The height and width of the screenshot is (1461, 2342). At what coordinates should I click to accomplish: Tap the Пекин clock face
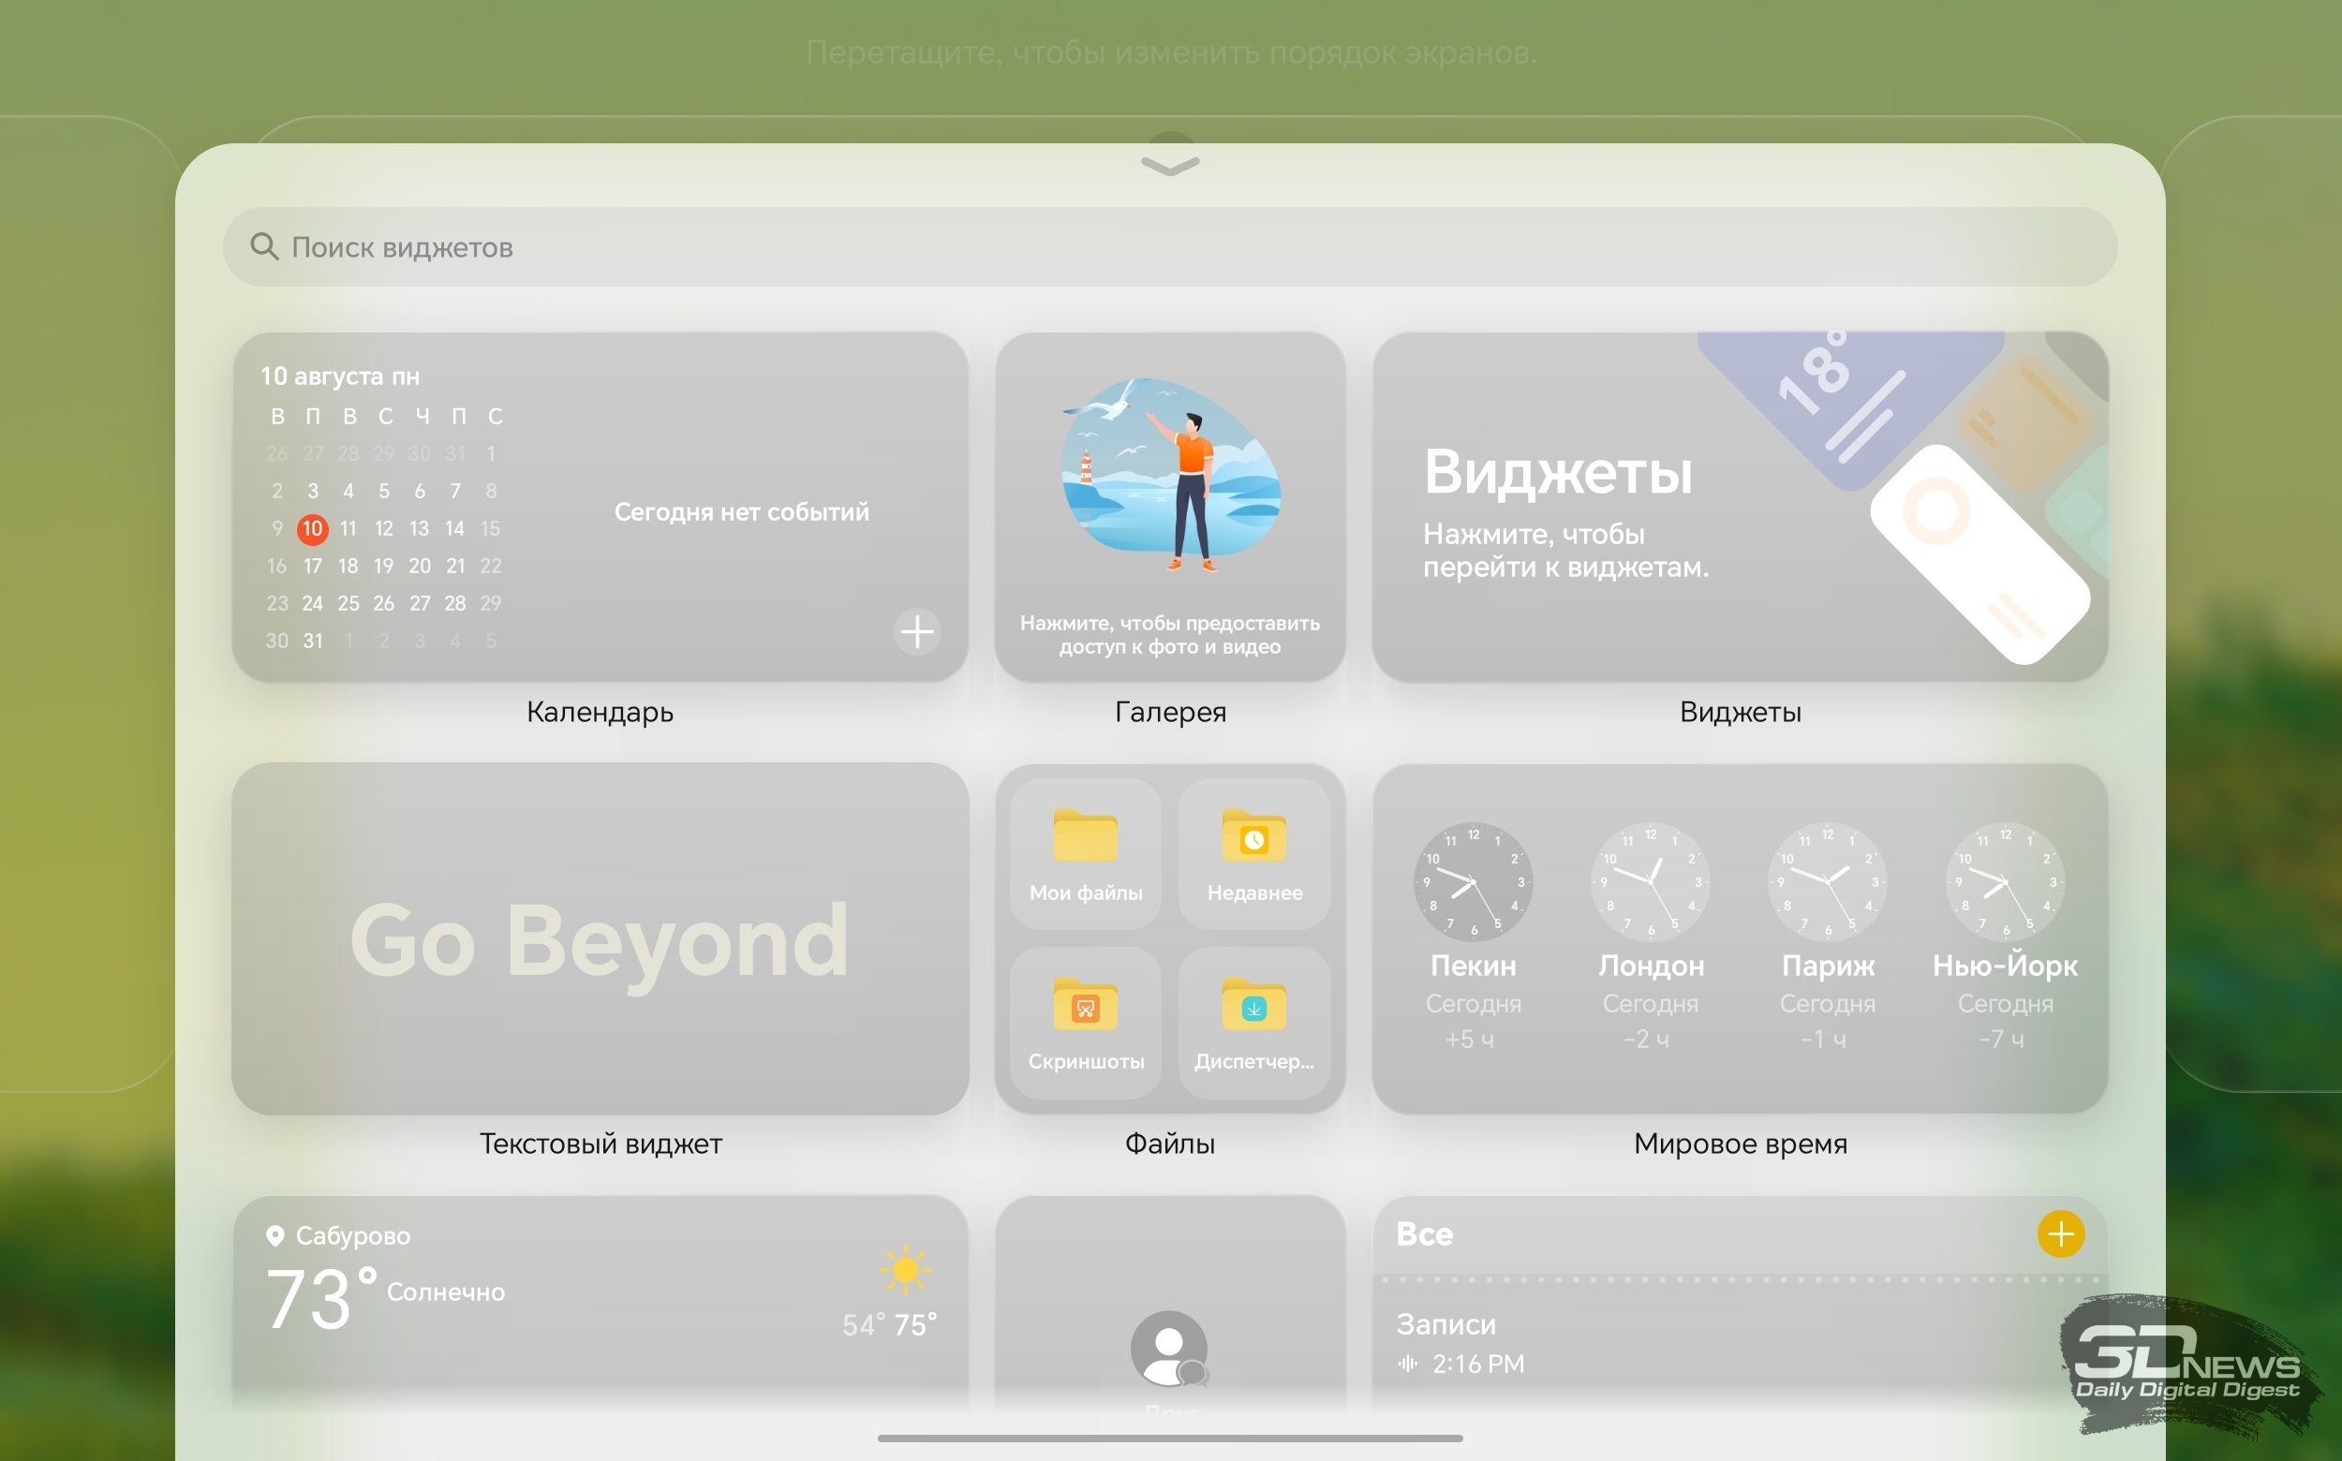[1473, 882]
